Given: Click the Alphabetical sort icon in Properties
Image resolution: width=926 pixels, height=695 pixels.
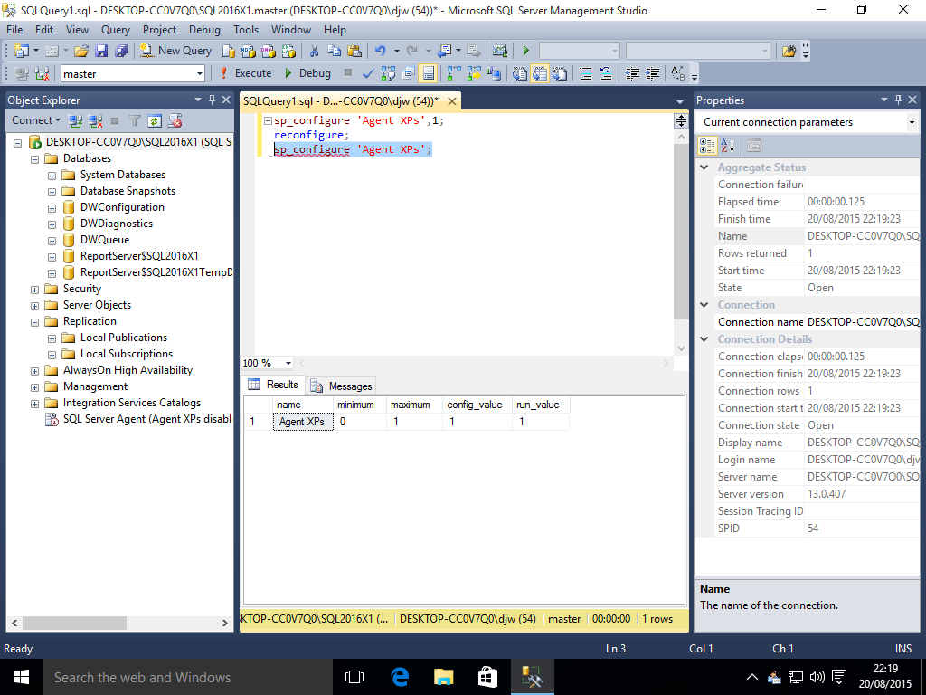Looking at the screenshot, I should (x=728, y=145).
